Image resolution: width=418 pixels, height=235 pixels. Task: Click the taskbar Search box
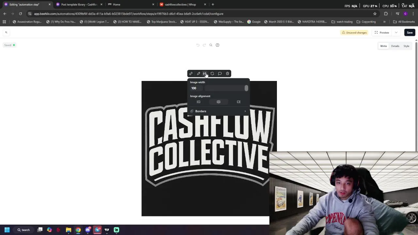24,230
